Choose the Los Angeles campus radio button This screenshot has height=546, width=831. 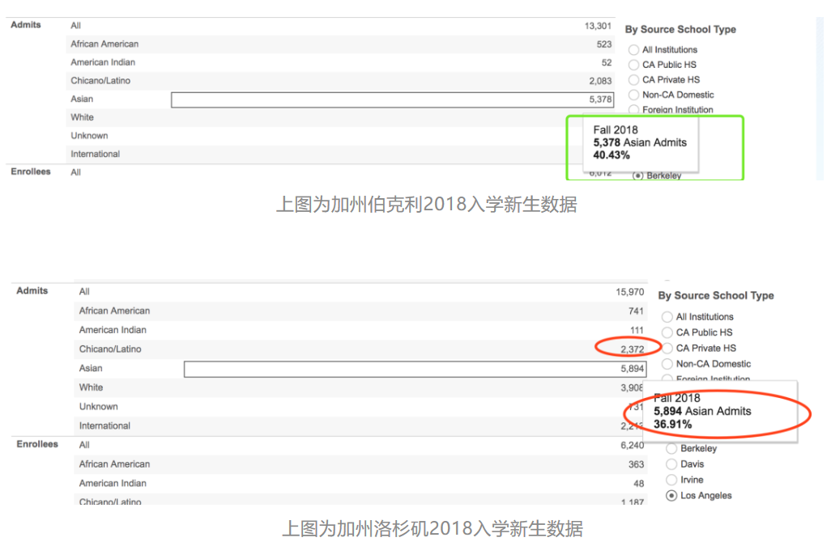click(x=671, y=496)
